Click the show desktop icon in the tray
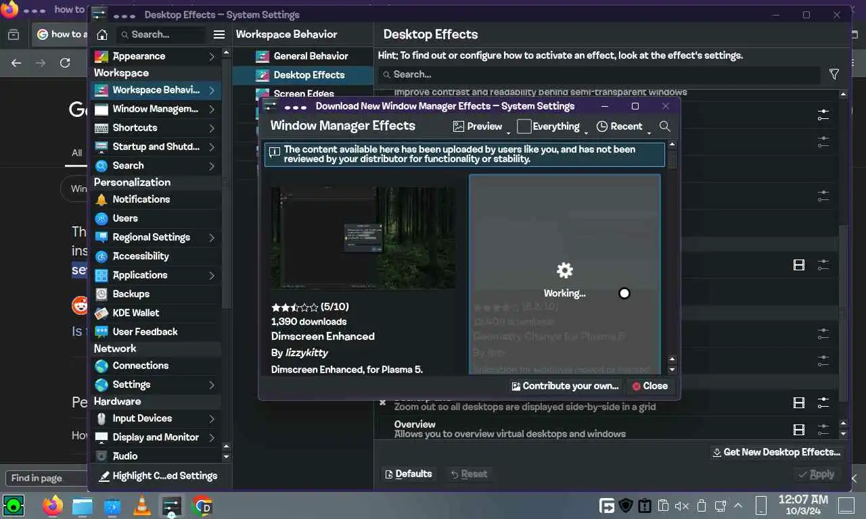Viewport: 866px width, 519px height. pyautogui.click(x=846, y=505)
